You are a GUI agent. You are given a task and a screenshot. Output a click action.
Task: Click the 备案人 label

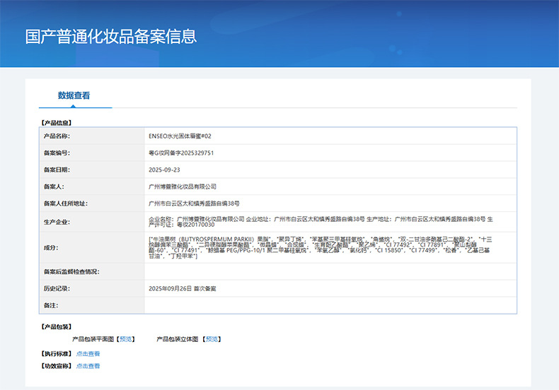54,187
